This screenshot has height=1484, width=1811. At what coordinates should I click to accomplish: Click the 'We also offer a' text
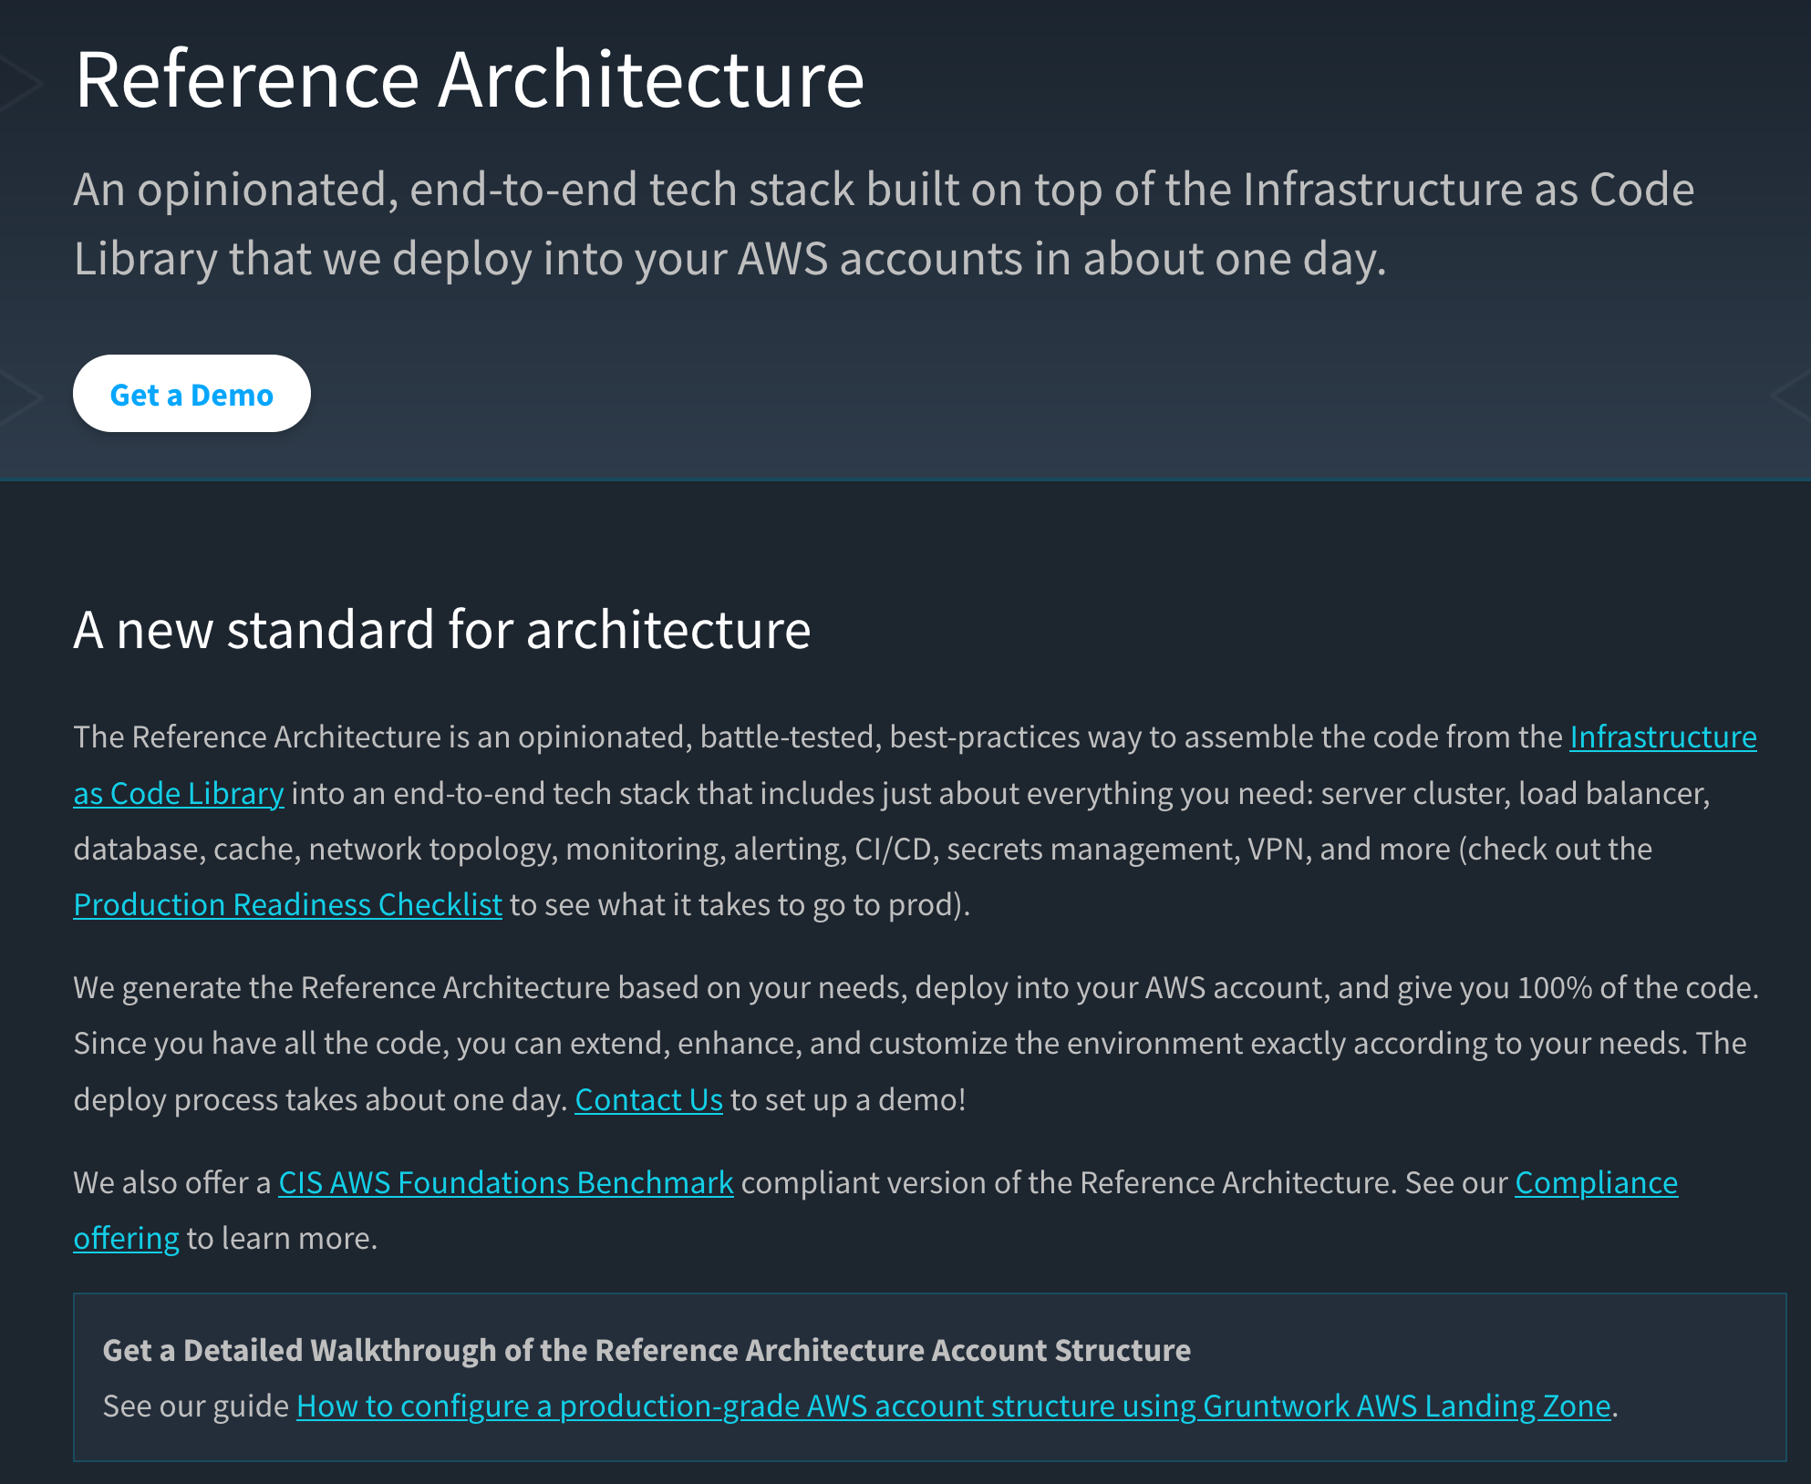[x=171, y=1182]
